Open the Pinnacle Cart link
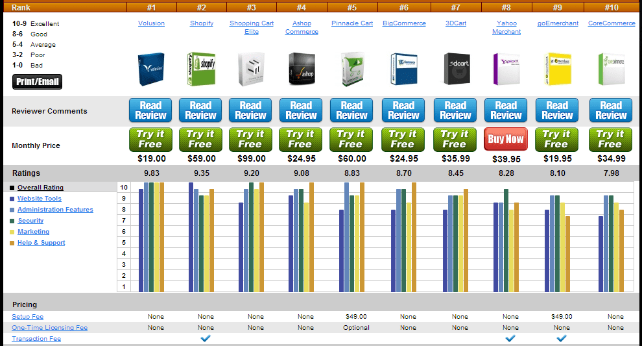 (352, 23)
